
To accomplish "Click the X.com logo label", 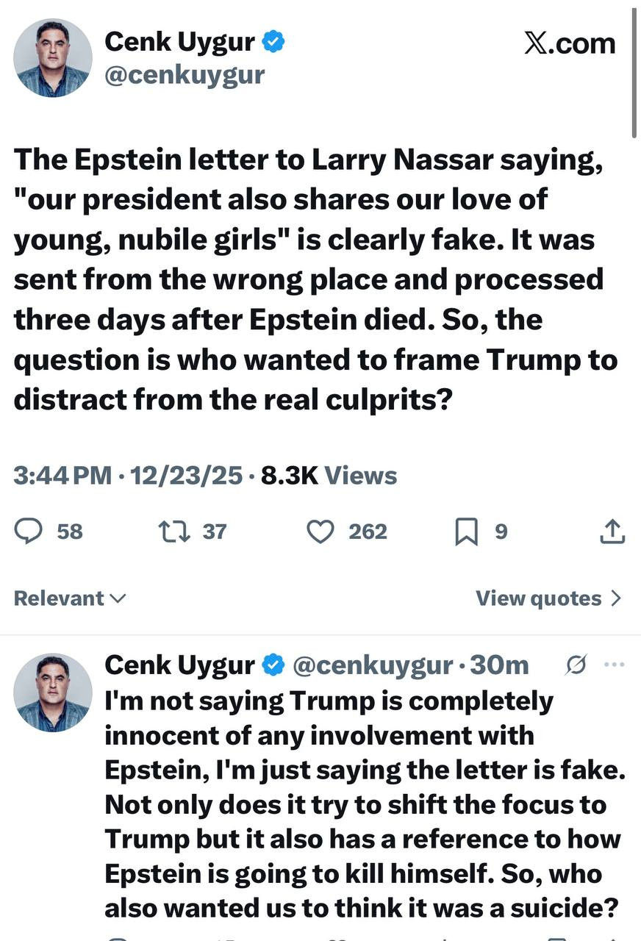I will pos(570,44).
